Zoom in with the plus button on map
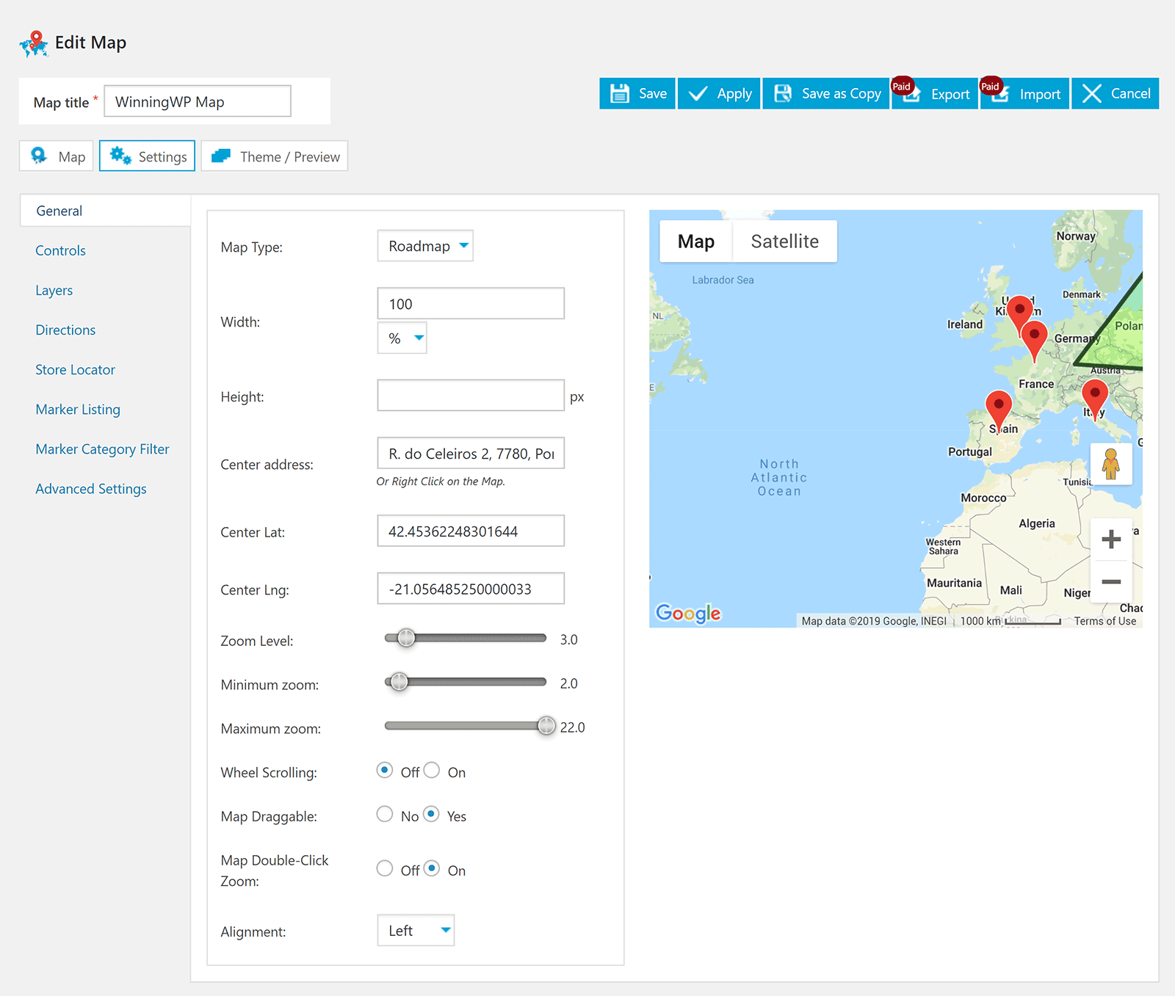The width and height of the screenshot is (1175, 996). 1111,539
